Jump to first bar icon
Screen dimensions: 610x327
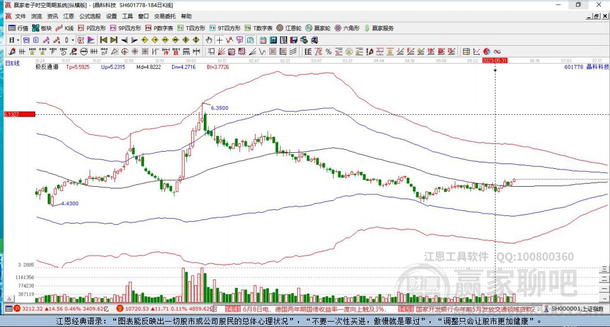[104, 40]
